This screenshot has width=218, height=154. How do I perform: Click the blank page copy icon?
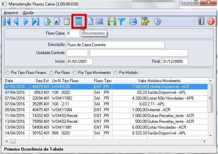[x=90, y=22]
